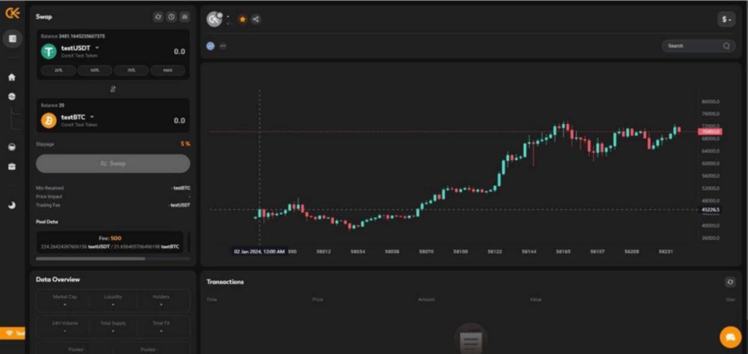
Task: Open the dollar currency selector
Action: click(726, 19)
